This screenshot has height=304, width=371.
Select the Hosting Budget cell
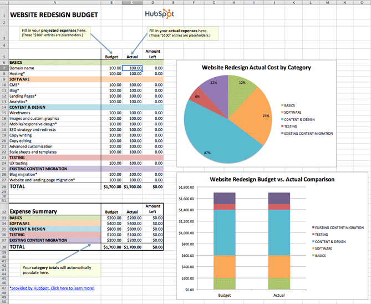111,74
